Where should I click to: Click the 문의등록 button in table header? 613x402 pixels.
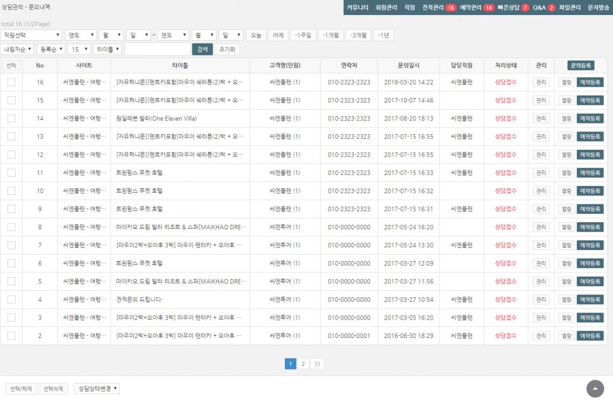click(581, 65)
